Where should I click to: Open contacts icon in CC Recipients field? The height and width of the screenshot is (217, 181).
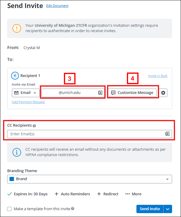click(x=167, y=134)
